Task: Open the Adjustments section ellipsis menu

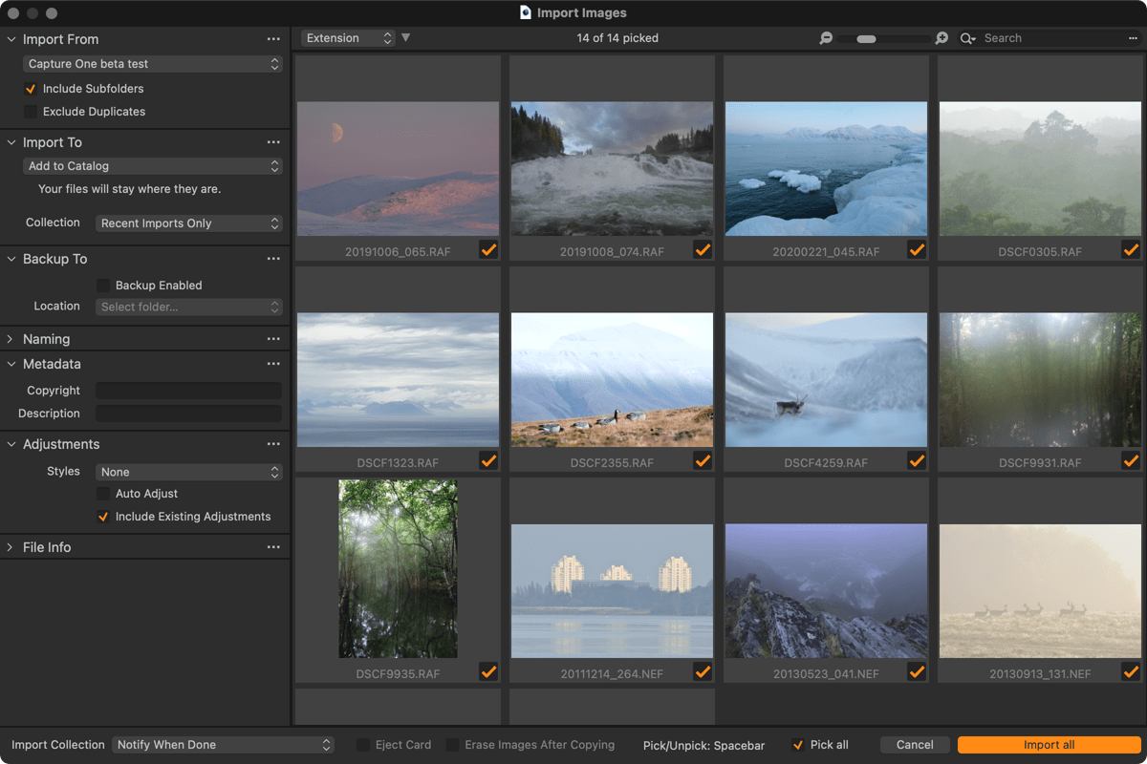Action: point(273,444)
